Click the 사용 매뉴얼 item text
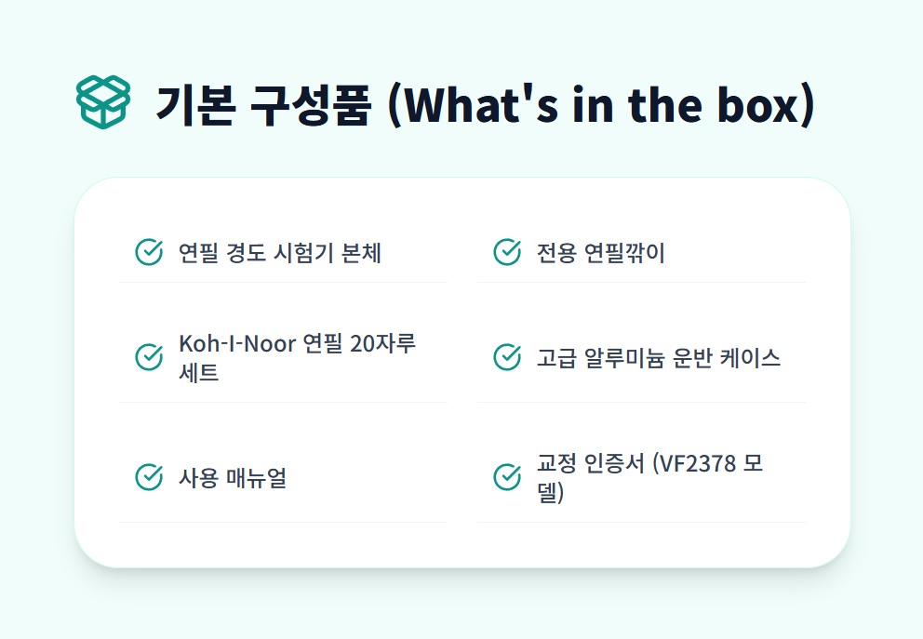 (233, 478)
